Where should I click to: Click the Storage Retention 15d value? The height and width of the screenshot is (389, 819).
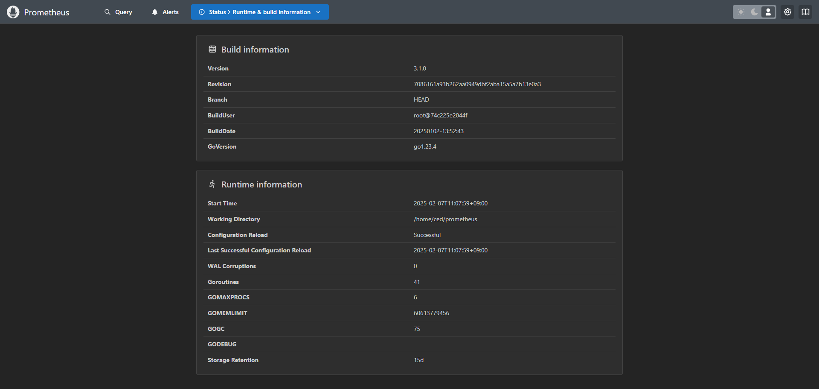click(418, 360)
